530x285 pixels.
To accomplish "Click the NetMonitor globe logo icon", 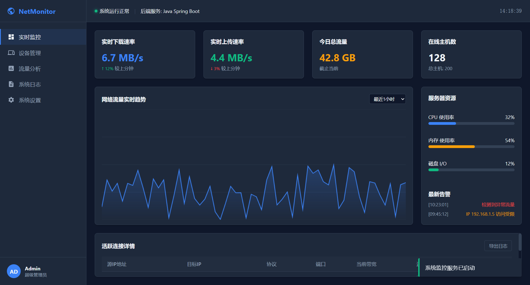I will point(11,11).
